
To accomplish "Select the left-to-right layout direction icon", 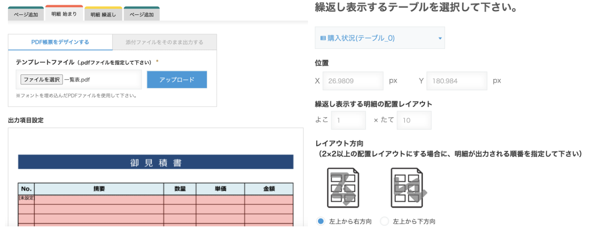I will pos(343,187).
